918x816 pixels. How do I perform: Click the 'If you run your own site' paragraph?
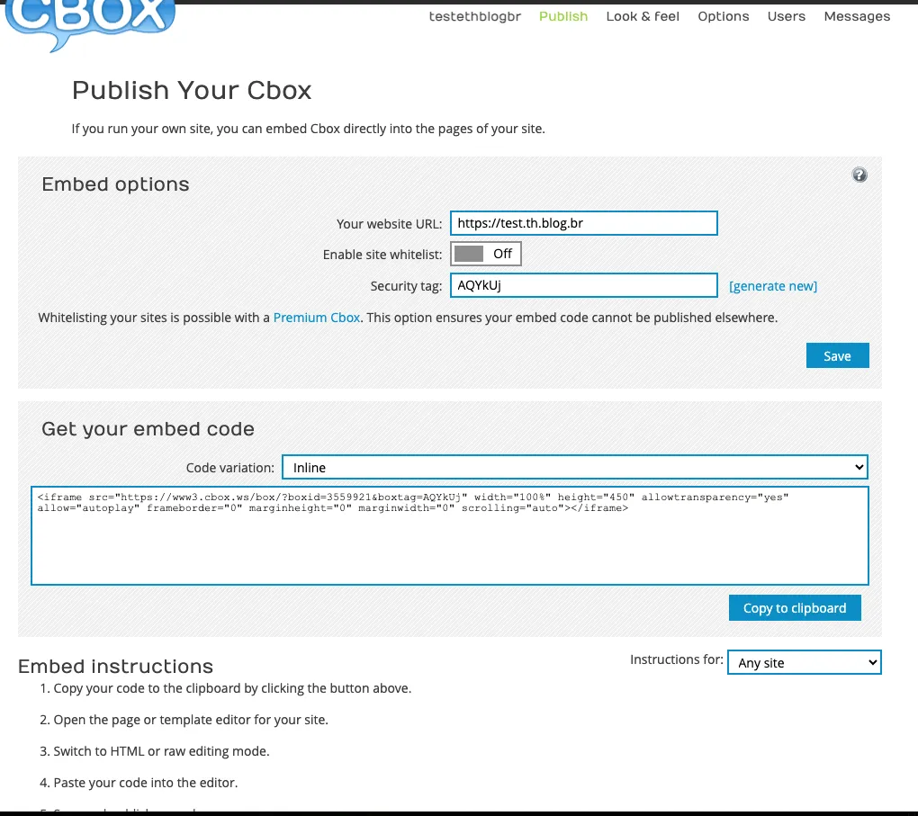pos(308,129)
